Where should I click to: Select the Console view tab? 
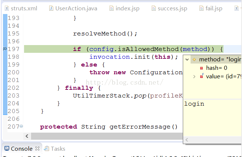pyautogui.click(x=21, y=149)
